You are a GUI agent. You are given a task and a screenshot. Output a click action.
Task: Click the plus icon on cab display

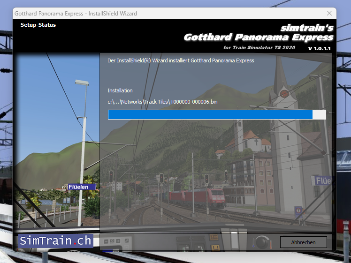(x=118, y=241)
